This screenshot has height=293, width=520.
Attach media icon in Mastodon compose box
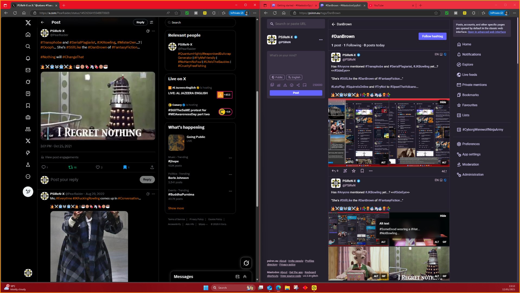pyautogui.click(x=272, y=85)
